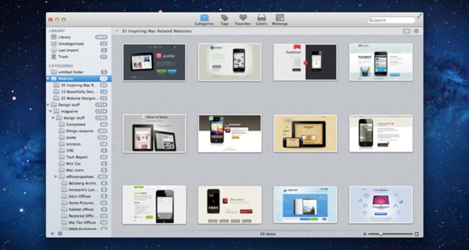Viewport: 469px width, 250px height.
Task: Click the item count badge in the header bar
Action: 406,31
